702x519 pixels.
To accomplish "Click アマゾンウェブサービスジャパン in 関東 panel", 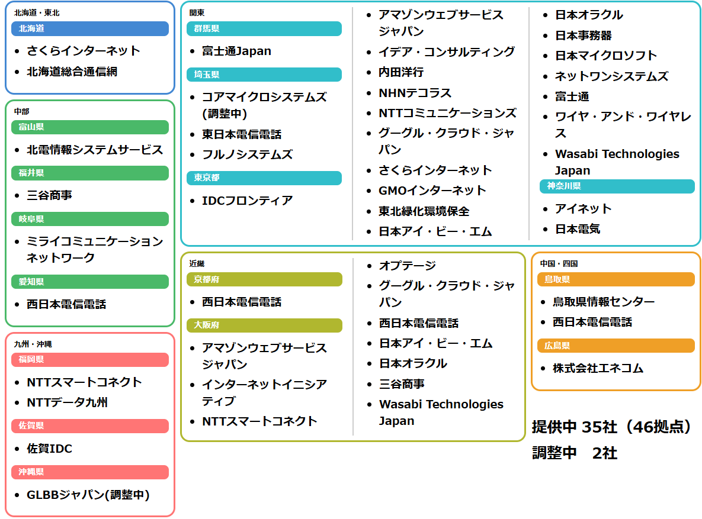I will [x=441, y=23].
